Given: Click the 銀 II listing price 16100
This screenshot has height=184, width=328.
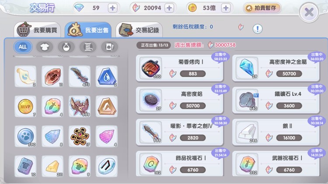Looking at the screenshot, I should [x=289, y=138].
